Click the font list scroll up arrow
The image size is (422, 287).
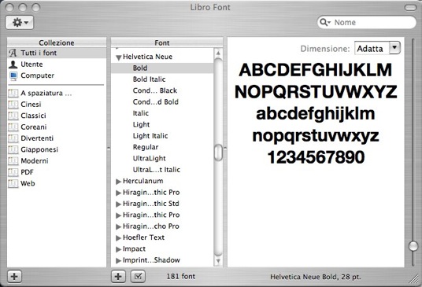pos(218,53)
